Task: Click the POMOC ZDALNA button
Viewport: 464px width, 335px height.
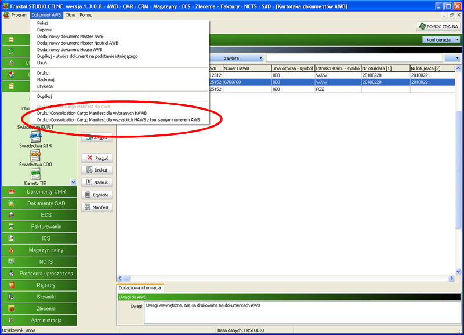Action: [438, 26]
